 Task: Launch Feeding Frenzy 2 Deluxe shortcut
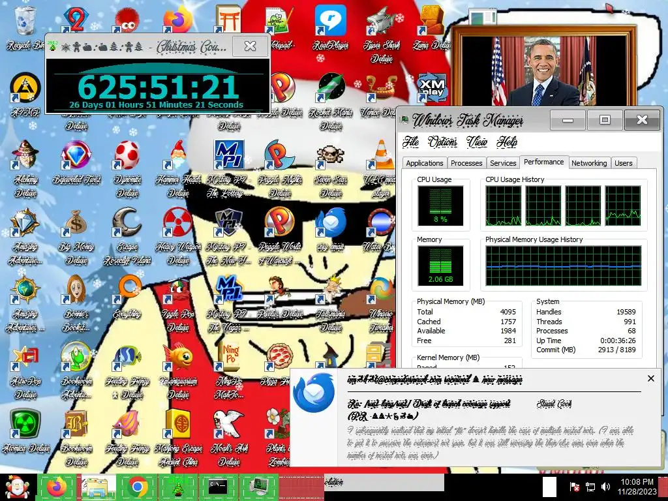click(x=127, y=357)
